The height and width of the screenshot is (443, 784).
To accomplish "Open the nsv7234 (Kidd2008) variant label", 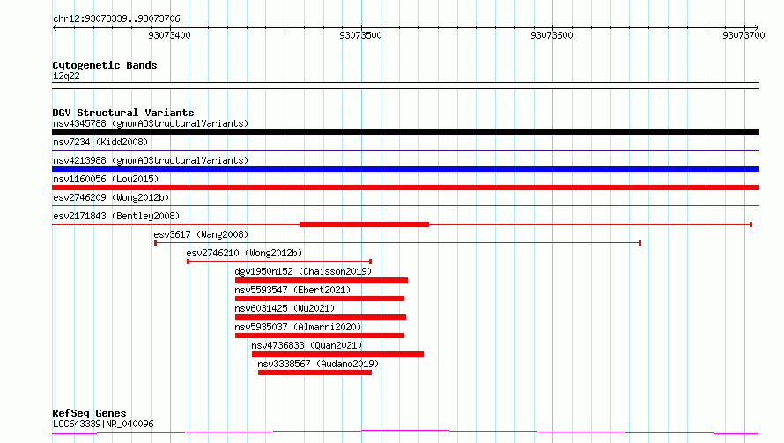I will 100,142.
